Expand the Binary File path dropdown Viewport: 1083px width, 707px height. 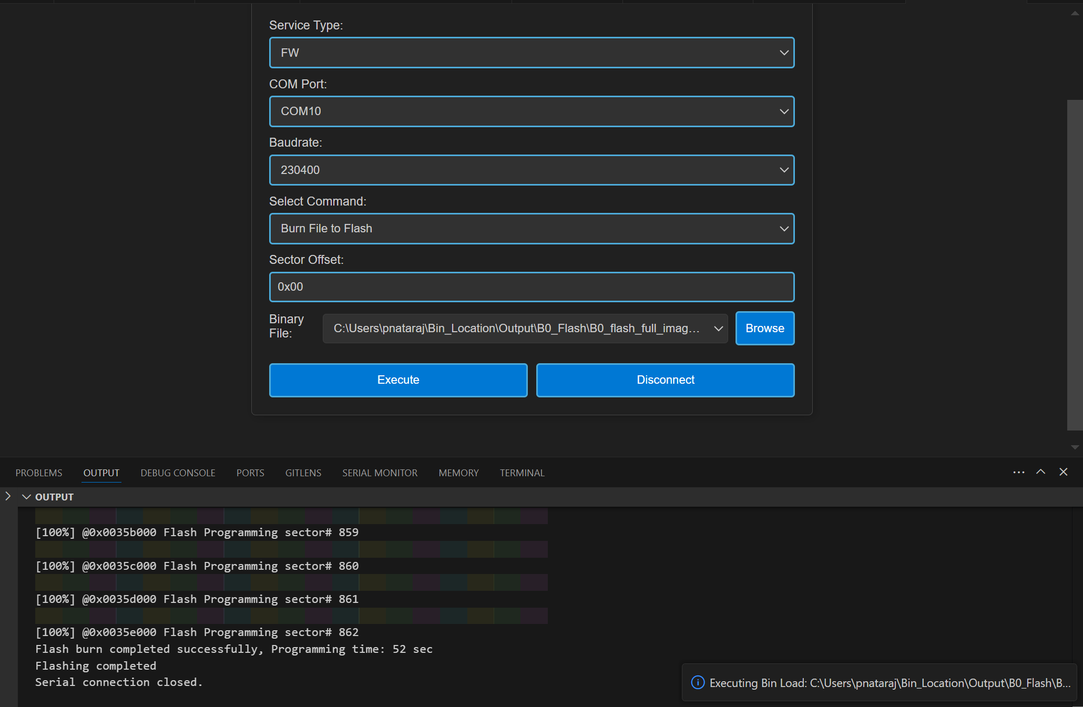click(525, 329)
